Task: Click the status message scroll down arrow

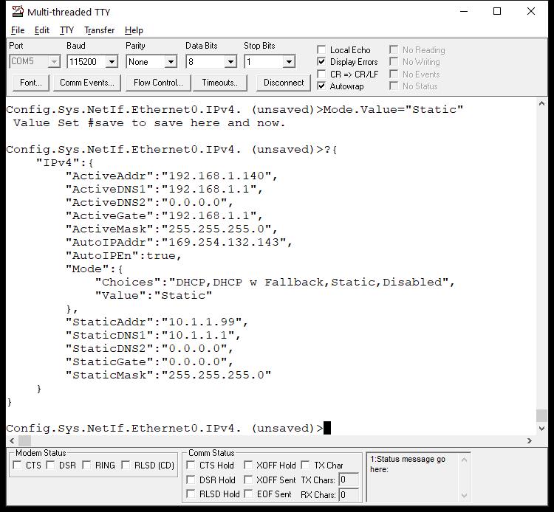Action: pyautogui.click(x=464, y=495)
